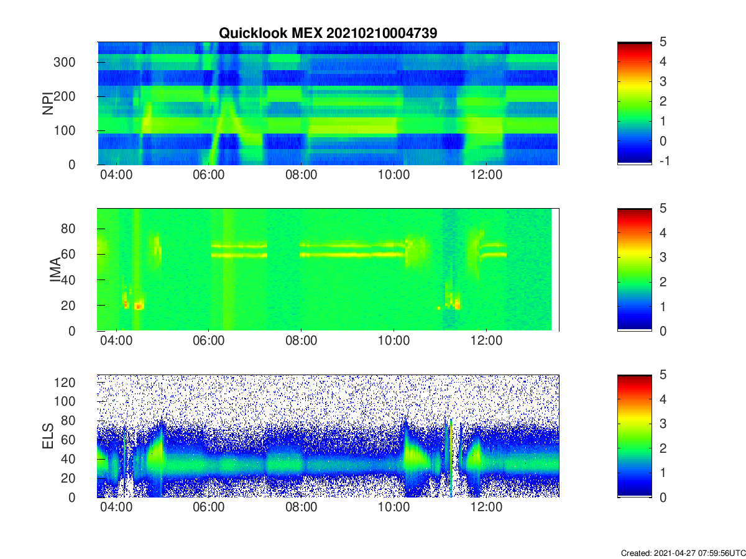Click the 10:00 time label of the NPI panel
The width and height of the screenshot is (746, 559).
394,175
